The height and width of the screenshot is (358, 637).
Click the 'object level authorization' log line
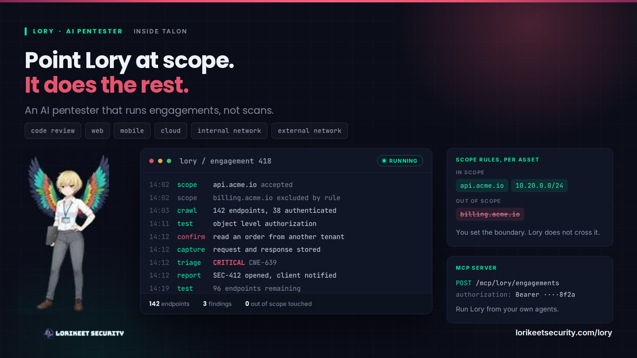[265, 224]
